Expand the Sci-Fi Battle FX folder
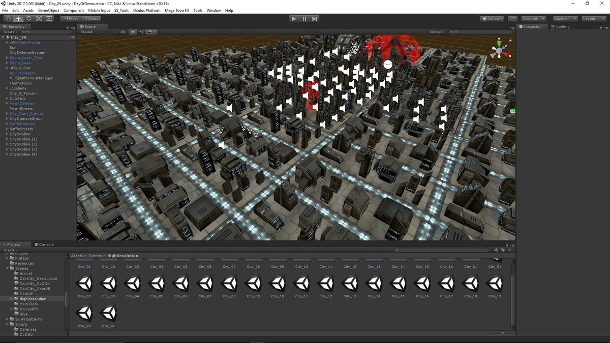 coord(8,319)
